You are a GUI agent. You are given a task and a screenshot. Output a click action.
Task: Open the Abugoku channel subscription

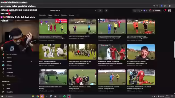10,69
